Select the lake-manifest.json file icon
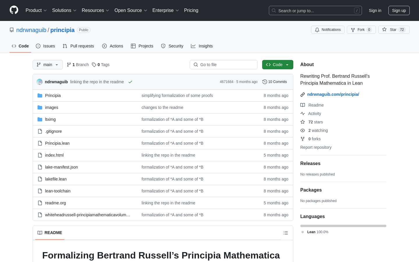Screen dimensions: 419x262 coord(40,167)
